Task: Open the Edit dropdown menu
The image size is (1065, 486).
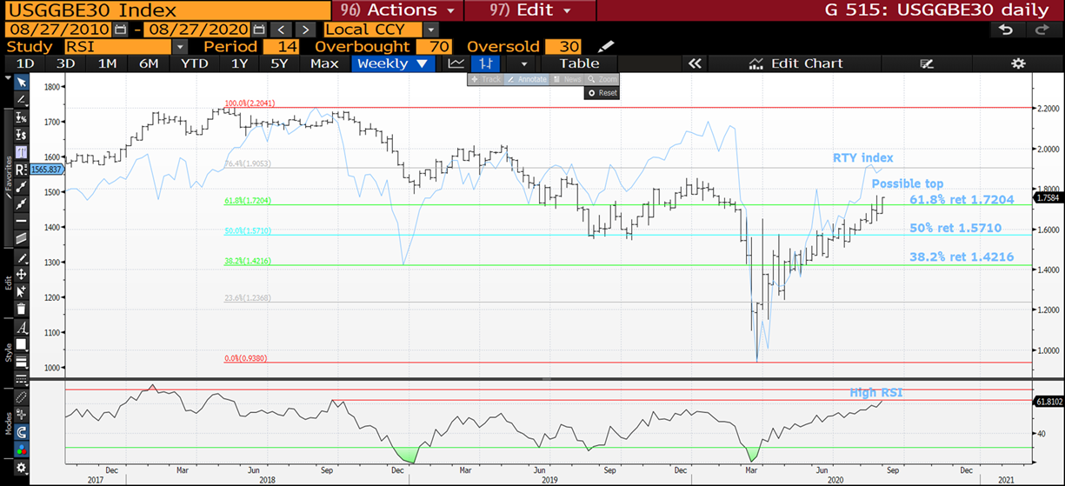Action: tap(530, 10)
